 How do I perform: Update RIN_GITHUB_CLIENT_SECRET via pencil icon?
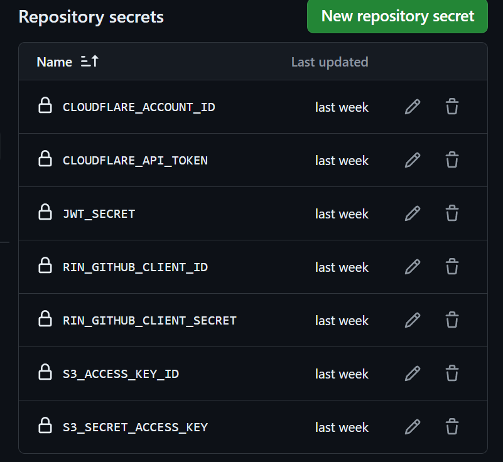pyautogui.click(x=412, y=320)
